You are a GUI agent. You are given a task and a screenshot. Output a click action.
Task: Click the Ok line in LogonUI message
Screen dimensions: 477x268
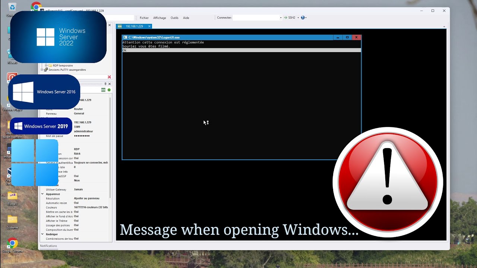[241, 50]
